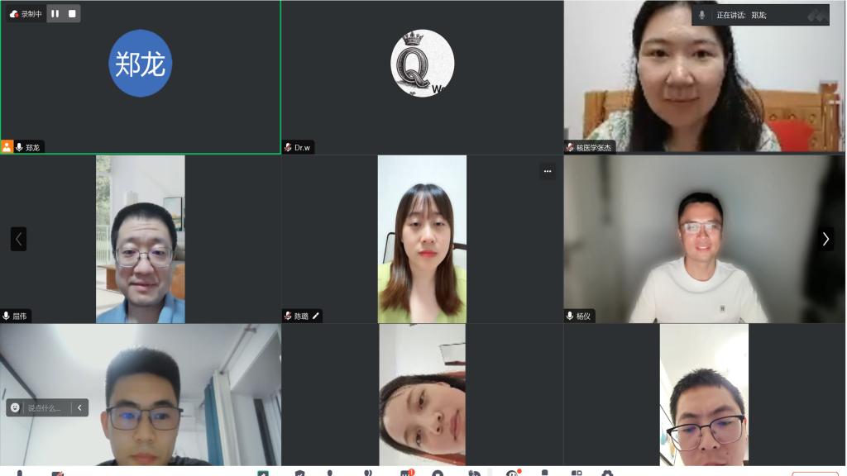Screen dimensions: 847x476
Task: Open the emoji picker in the chat box
Action: pyautogui.click(x=15, y=407)
